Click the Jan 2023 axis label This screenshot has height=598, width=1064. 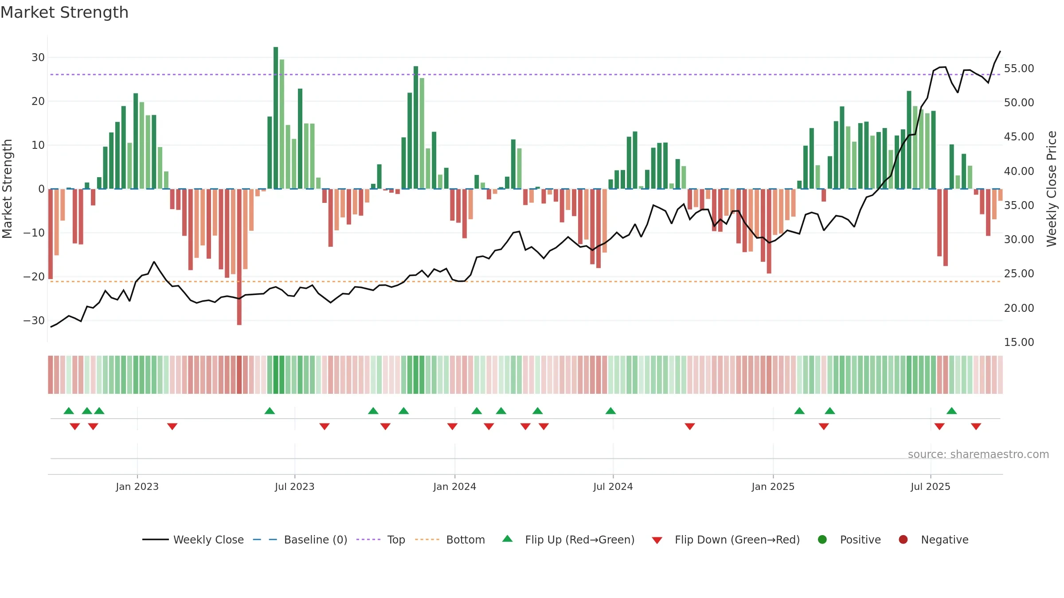click(137, 486)
